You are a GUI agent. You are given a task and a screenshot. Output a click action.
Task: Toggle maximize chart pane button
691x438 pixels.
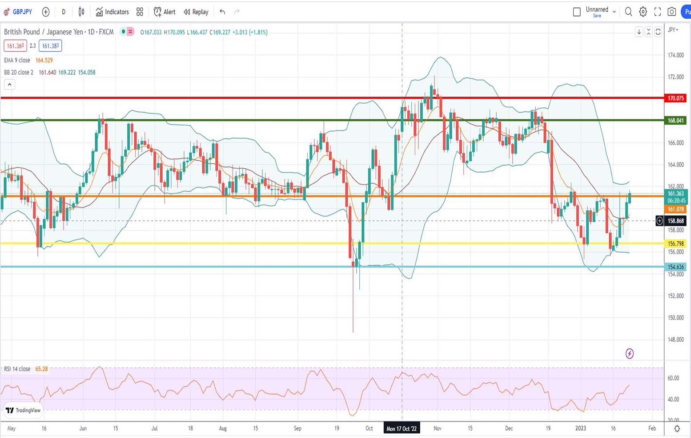click(x=658, y=32)
